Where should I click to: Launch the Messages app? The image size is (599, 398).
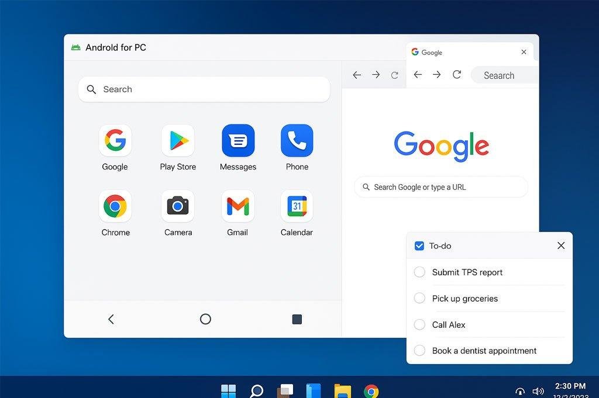tap(237, 140)
